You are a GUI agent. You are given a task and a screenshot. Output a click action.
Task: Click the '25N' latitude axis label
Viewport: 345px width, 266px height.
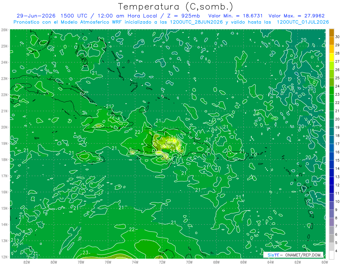[x=4, y=46]
